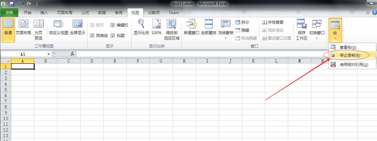
Task: Open the undo history dropdown arrow
Action: click(x=24, y=4)
